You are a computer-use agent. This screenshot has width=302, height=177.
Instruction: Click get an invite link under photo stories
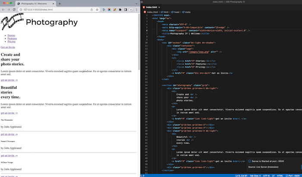click(9, 80)
